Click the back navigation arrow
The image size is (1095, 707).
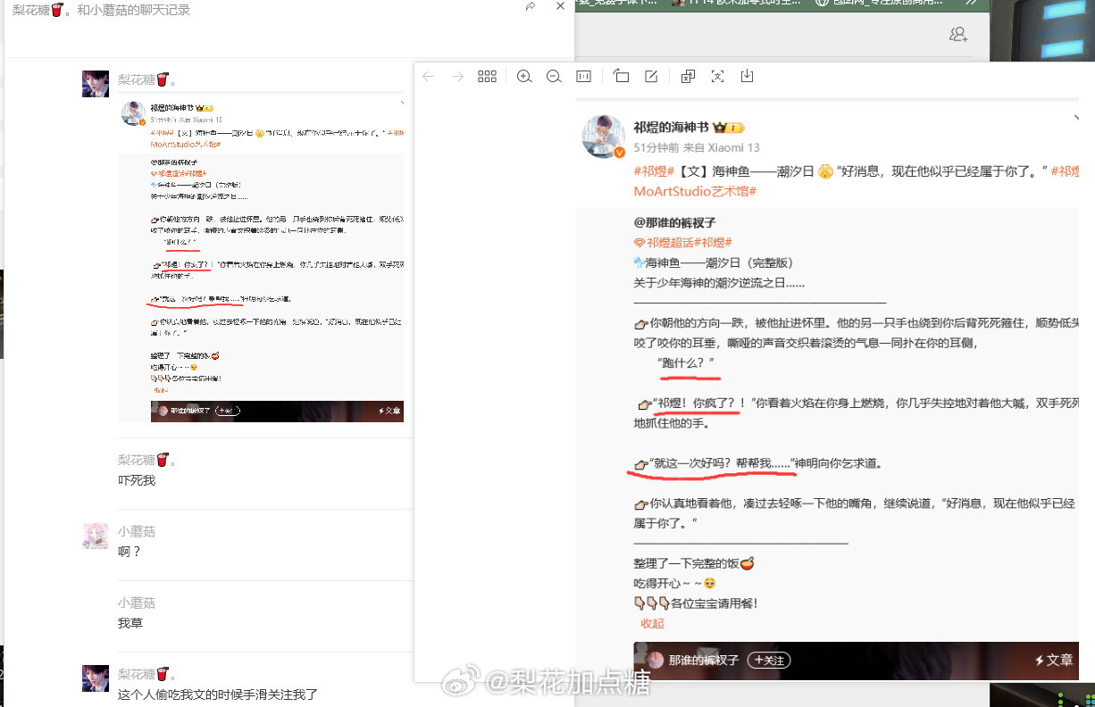coord(428,76)
